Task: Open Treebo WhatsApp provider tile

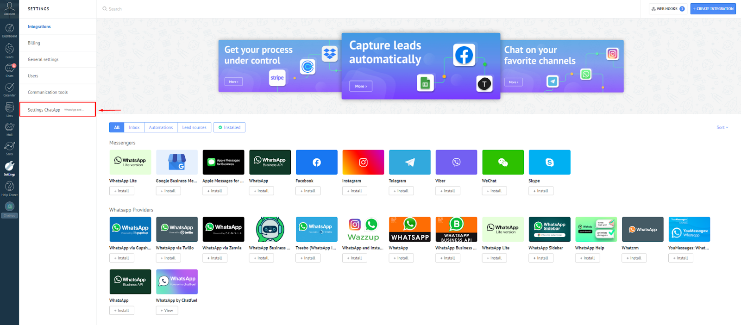Action: [317, 229]
